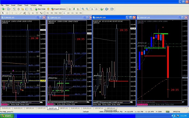Expand the new chart dropdown arrow
Viewport: 189px width, 118px height.
point(5,9)
